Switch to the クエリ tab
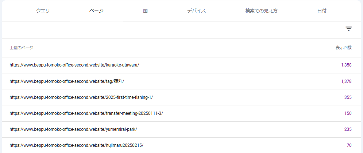Image resolution: width=363 pixels, height=153 pixels. pos(43,11)
